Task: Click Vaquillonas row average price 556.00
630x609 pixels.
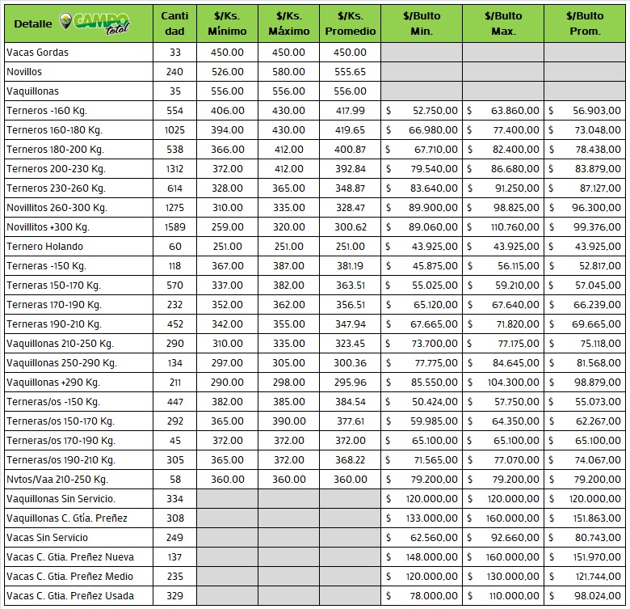Action: (x=350, y=91)
